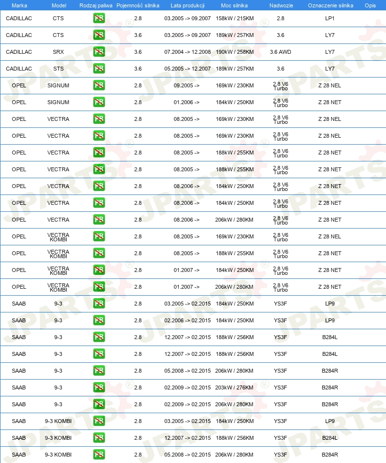
Task: Click fuel icon in OPEL SIGNUM Z 28 NEL row
Action: click(99, 85)
